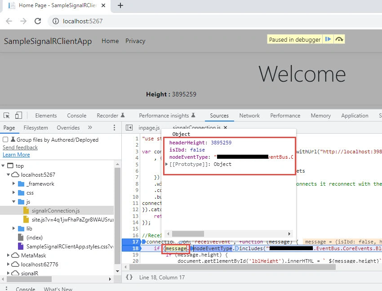Collapse the localhost:5267 tree node
382x291 pixels.
click(8, 174)
